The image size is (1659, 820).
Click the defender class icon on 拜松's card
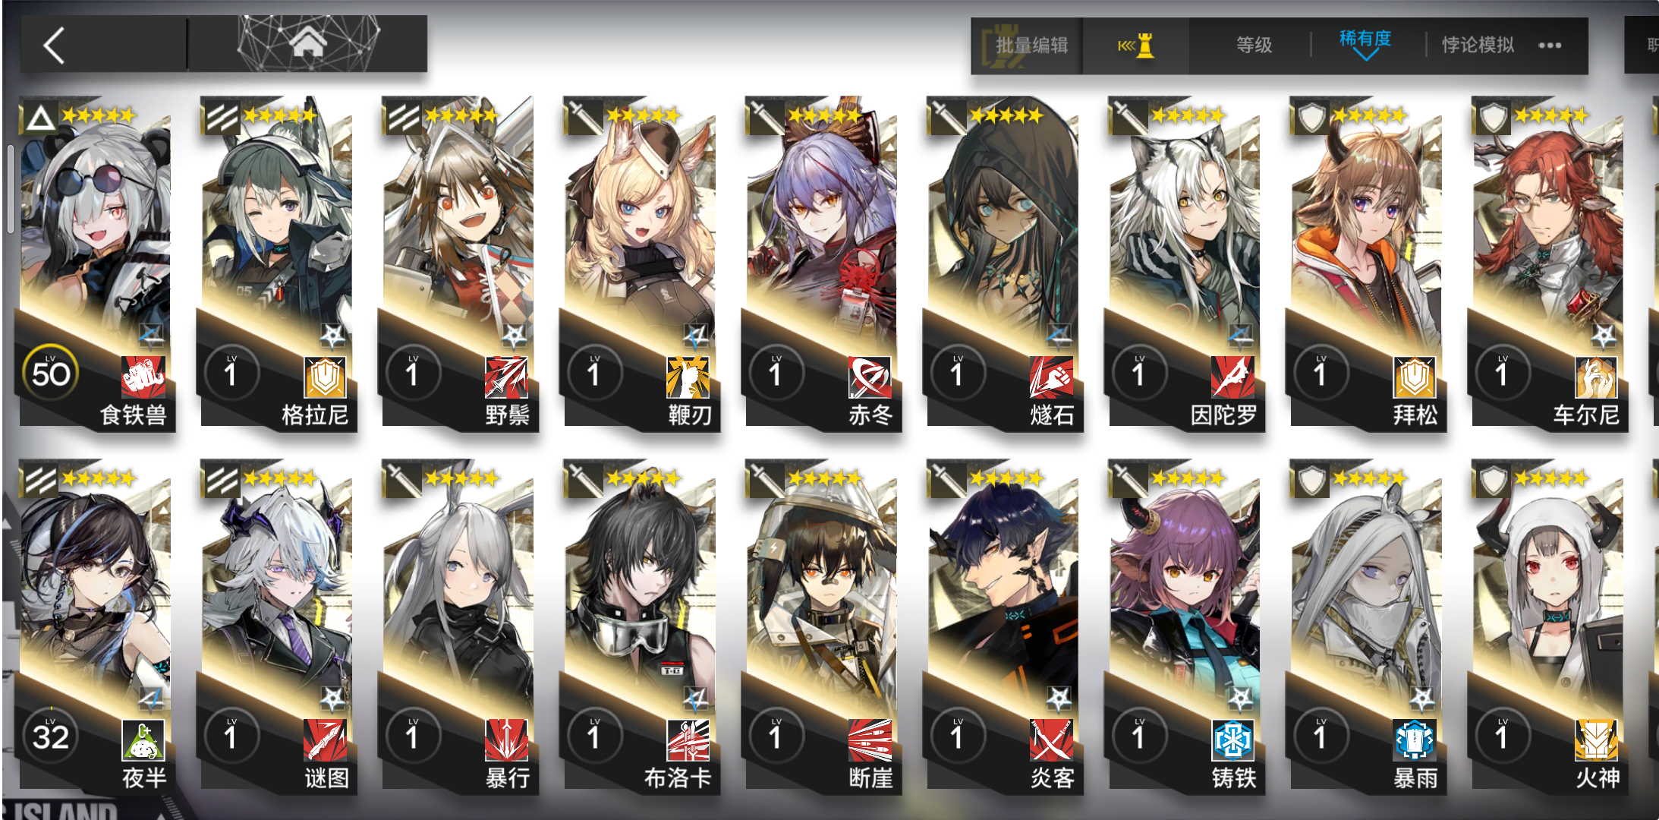pyautogui.click(x=1311, y=118)
